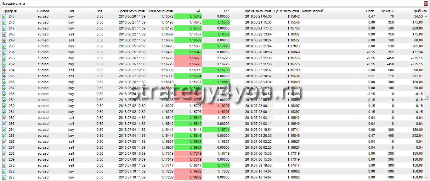
Task: Click the buy arrow icon of order 251
Action: (4, 52)
